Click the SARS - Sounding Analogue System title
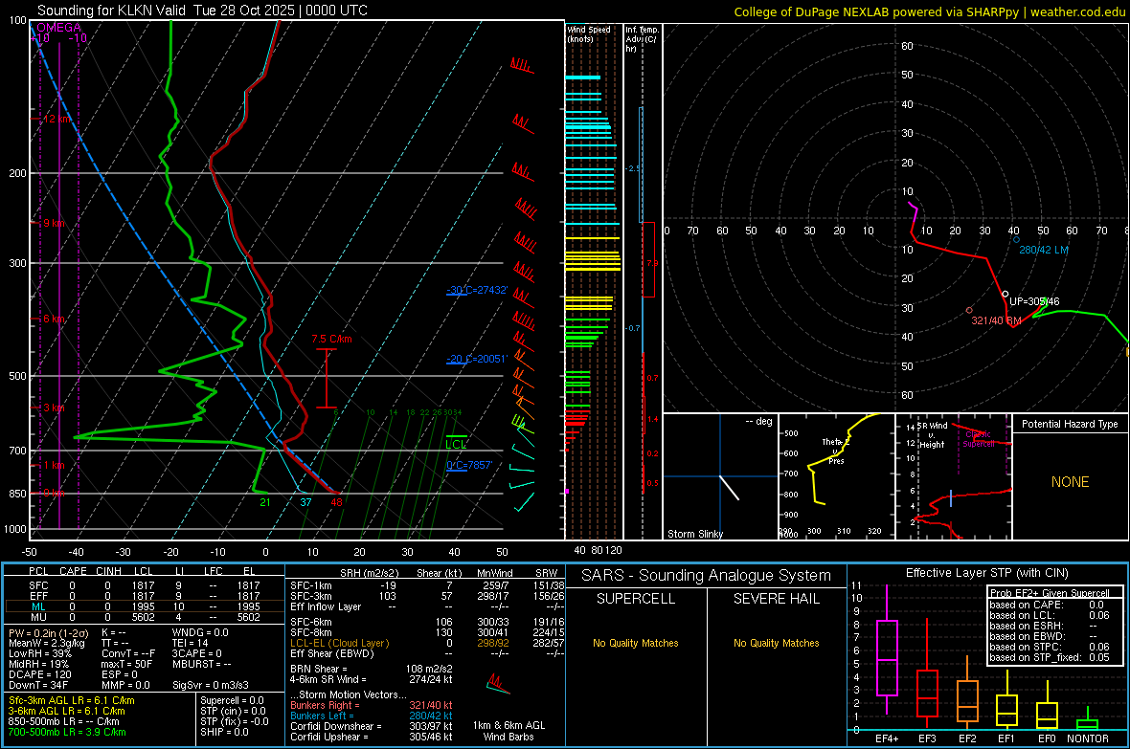The width and height of the screenshot is (1130, 749). (x=707, y=576)
